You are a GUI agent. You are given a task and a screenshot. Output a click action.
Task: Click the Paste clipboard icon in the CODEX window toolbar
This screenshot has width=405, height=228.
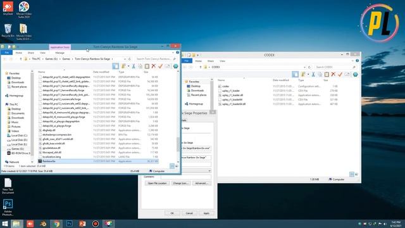[x=327, y=75]
